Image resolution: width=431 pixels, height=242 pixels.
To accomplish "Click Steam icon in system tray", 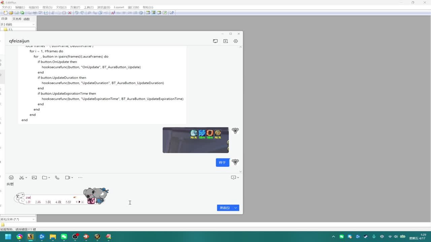I will [x=366, y=237].
